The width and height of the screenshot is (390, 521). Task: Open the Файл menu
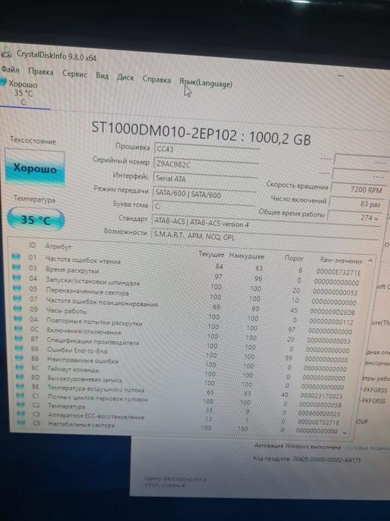pos(10,69)
